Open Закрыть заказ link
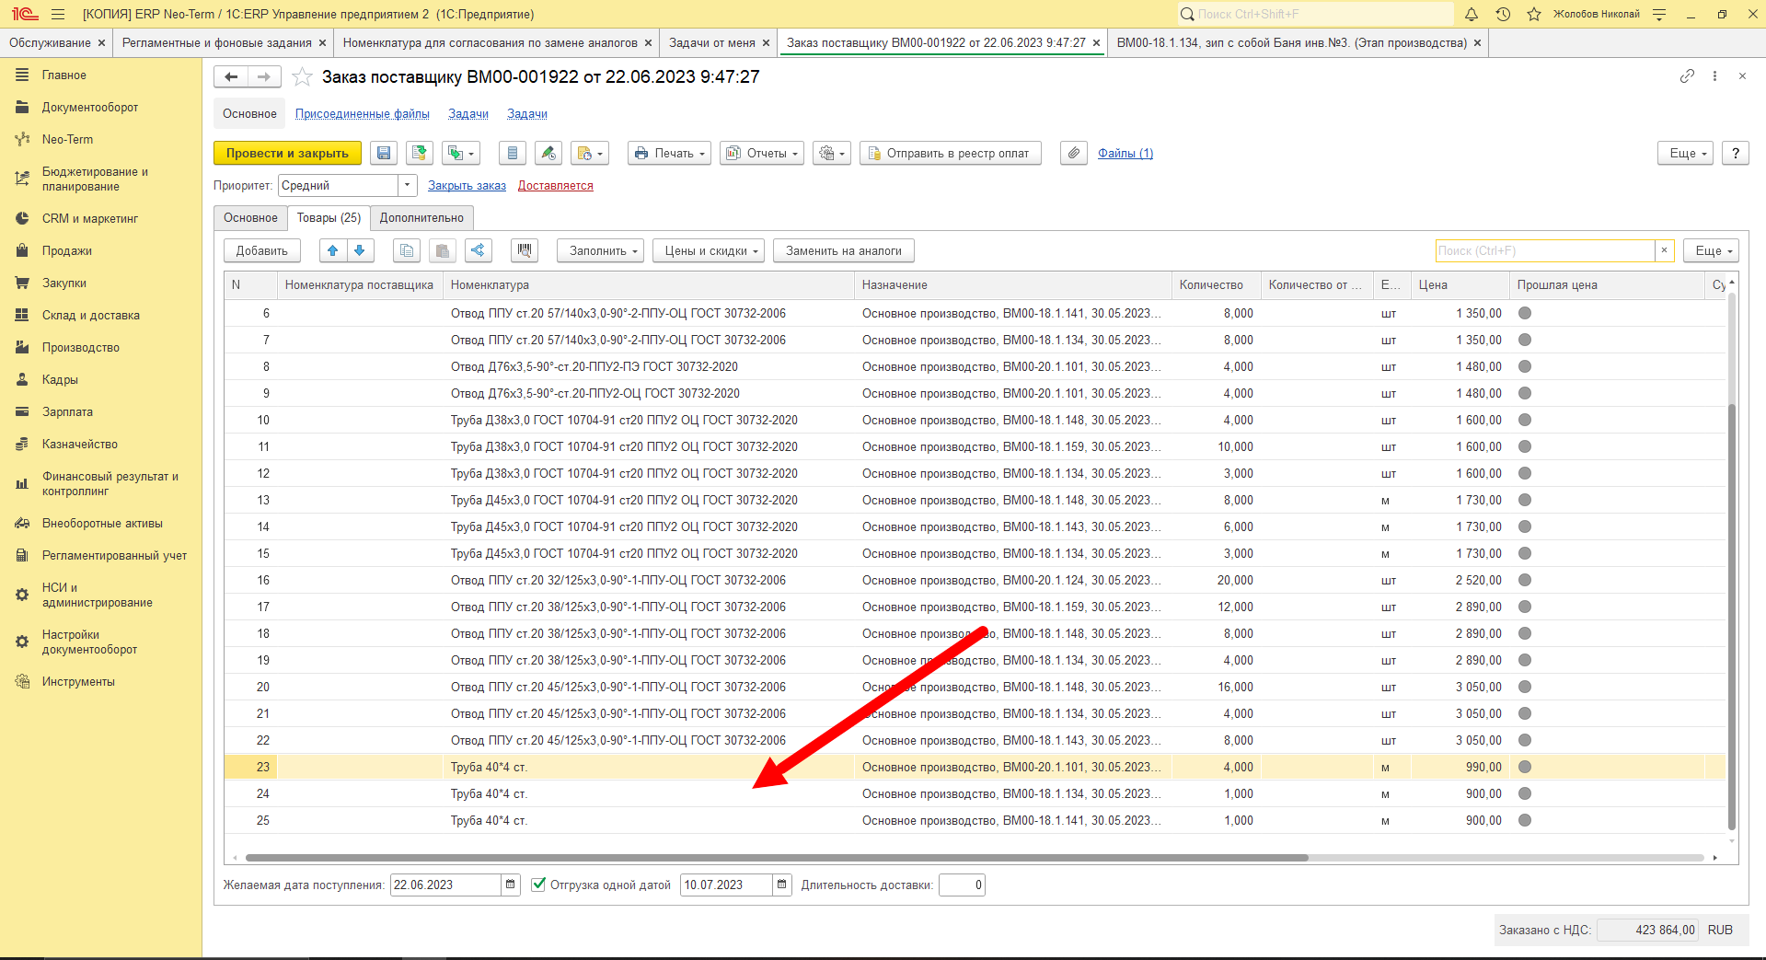 coord(467,185)
